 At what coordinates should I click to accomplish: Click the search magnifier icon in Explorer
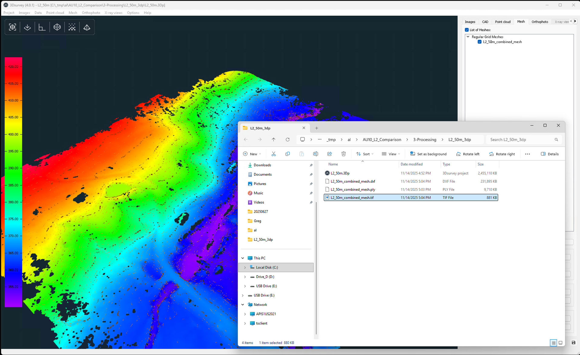556,140
